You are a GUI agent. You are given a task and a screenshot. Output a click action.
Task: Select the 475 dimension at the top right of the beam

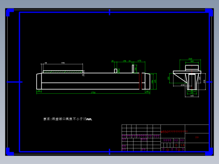[139, 61]
